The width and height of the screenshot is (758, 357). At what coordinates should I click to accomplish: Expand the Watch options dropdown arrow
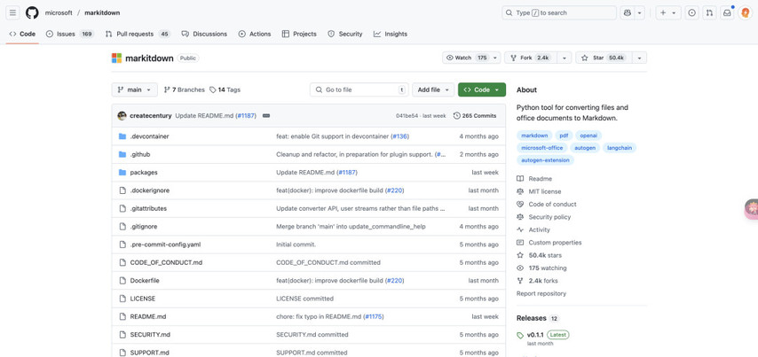tap(495, 58)
